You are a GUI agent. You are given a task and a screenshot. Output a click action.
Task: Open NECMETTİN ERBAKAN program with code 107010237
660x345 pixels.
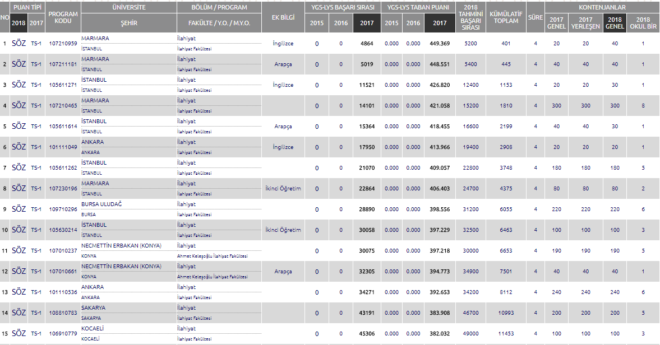pos(63,251)
